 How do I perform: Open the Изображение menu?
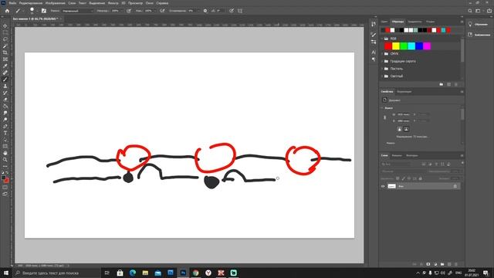(55, 3)
